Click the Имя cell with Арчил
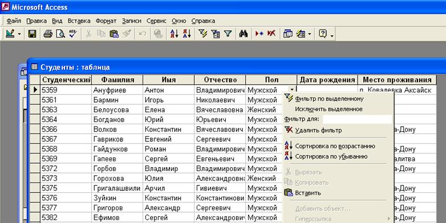Viewport: 446px width, 223px height. (x=169, y=188)
